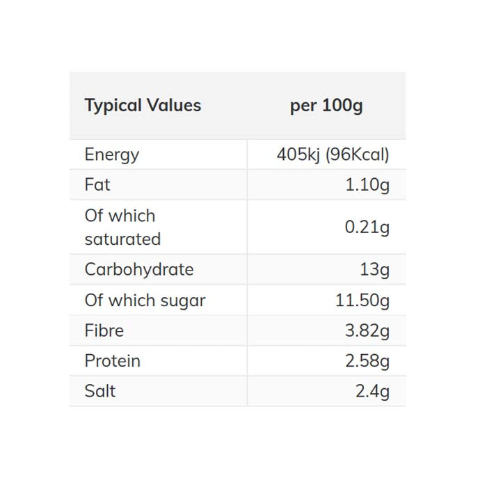Image resolution: width=487 pixels, height=487 pixels.
Task: Select the Fat row label
Action: pos(97,185)
